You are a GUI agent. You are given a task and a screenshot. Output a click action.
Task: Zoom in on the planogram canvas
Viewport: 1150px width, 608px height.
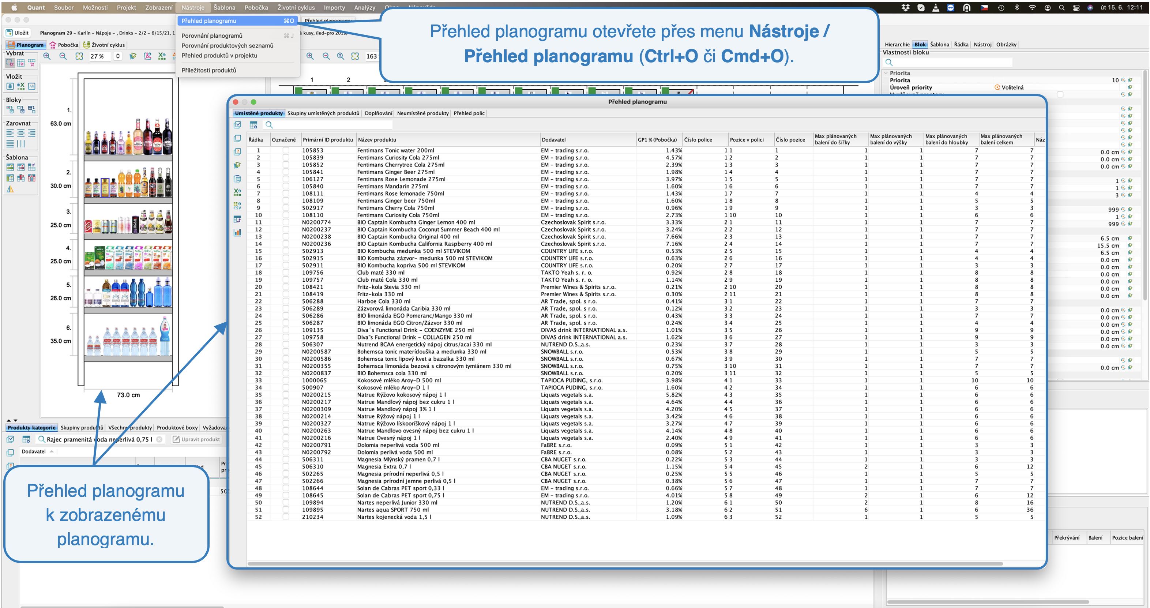(47, 56)
